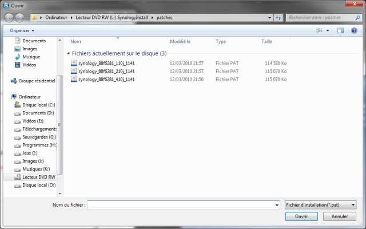Image resolution: width=366 pixels, height=229 pixels.
Task: Click the search magnifier icon
Action: 357,18
